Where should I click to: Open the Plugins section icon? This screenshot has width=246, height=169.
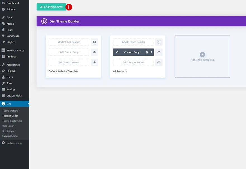pos(3,71)
